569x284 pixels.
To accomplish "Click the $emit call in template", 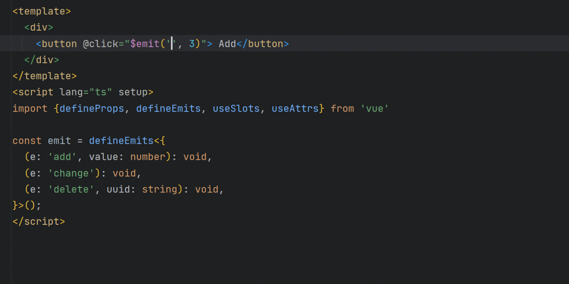I will pyautogui.click(x=145, y=44).
